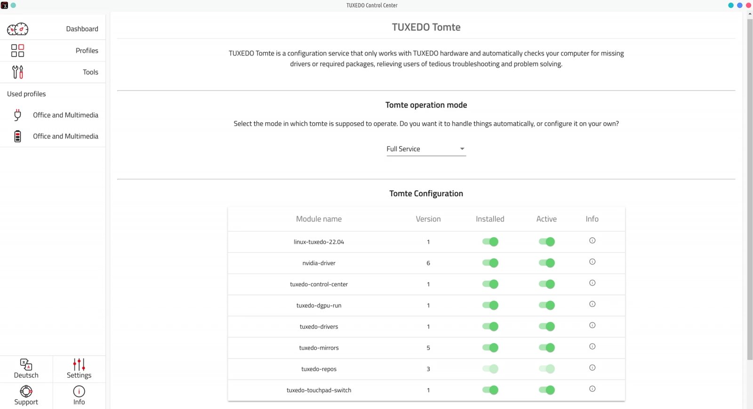
Task: Toggle Active switch for tuxedo-drivers
Action: (x=546, y=327)
